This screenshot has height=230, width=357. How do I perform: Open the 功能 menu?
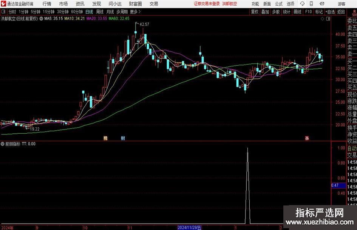255,4
